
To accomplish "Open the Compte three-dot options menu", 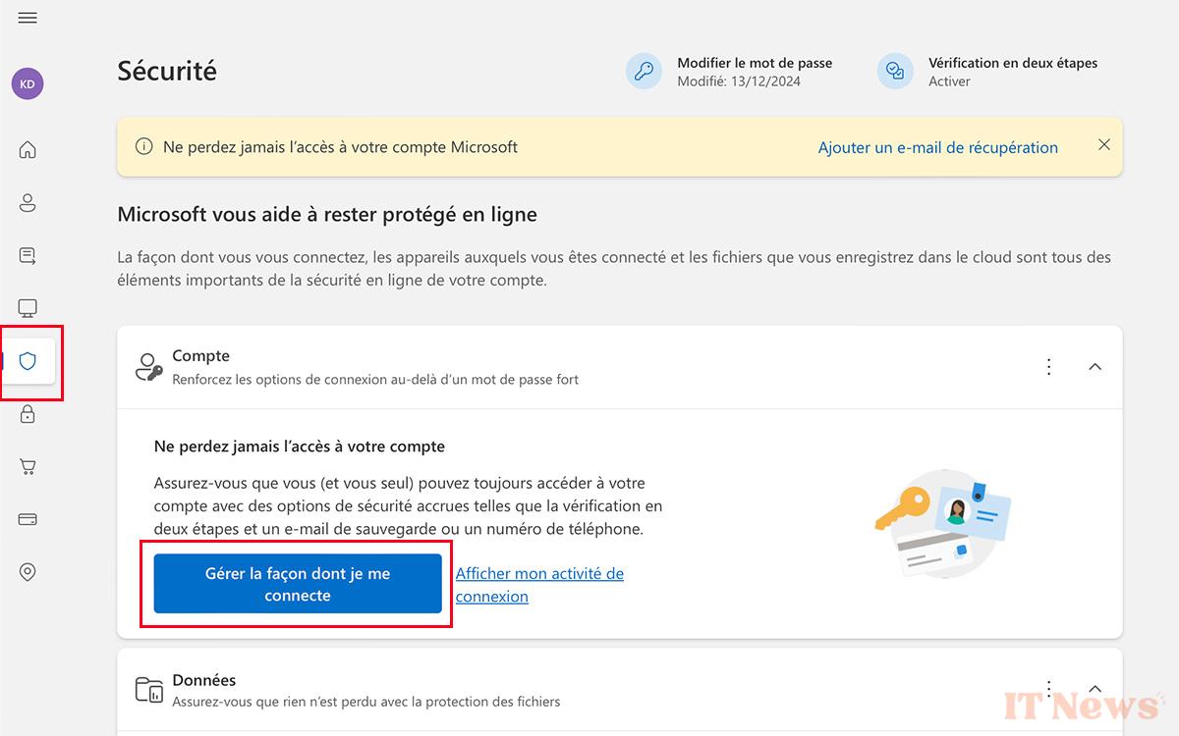I will [1049, 367].
